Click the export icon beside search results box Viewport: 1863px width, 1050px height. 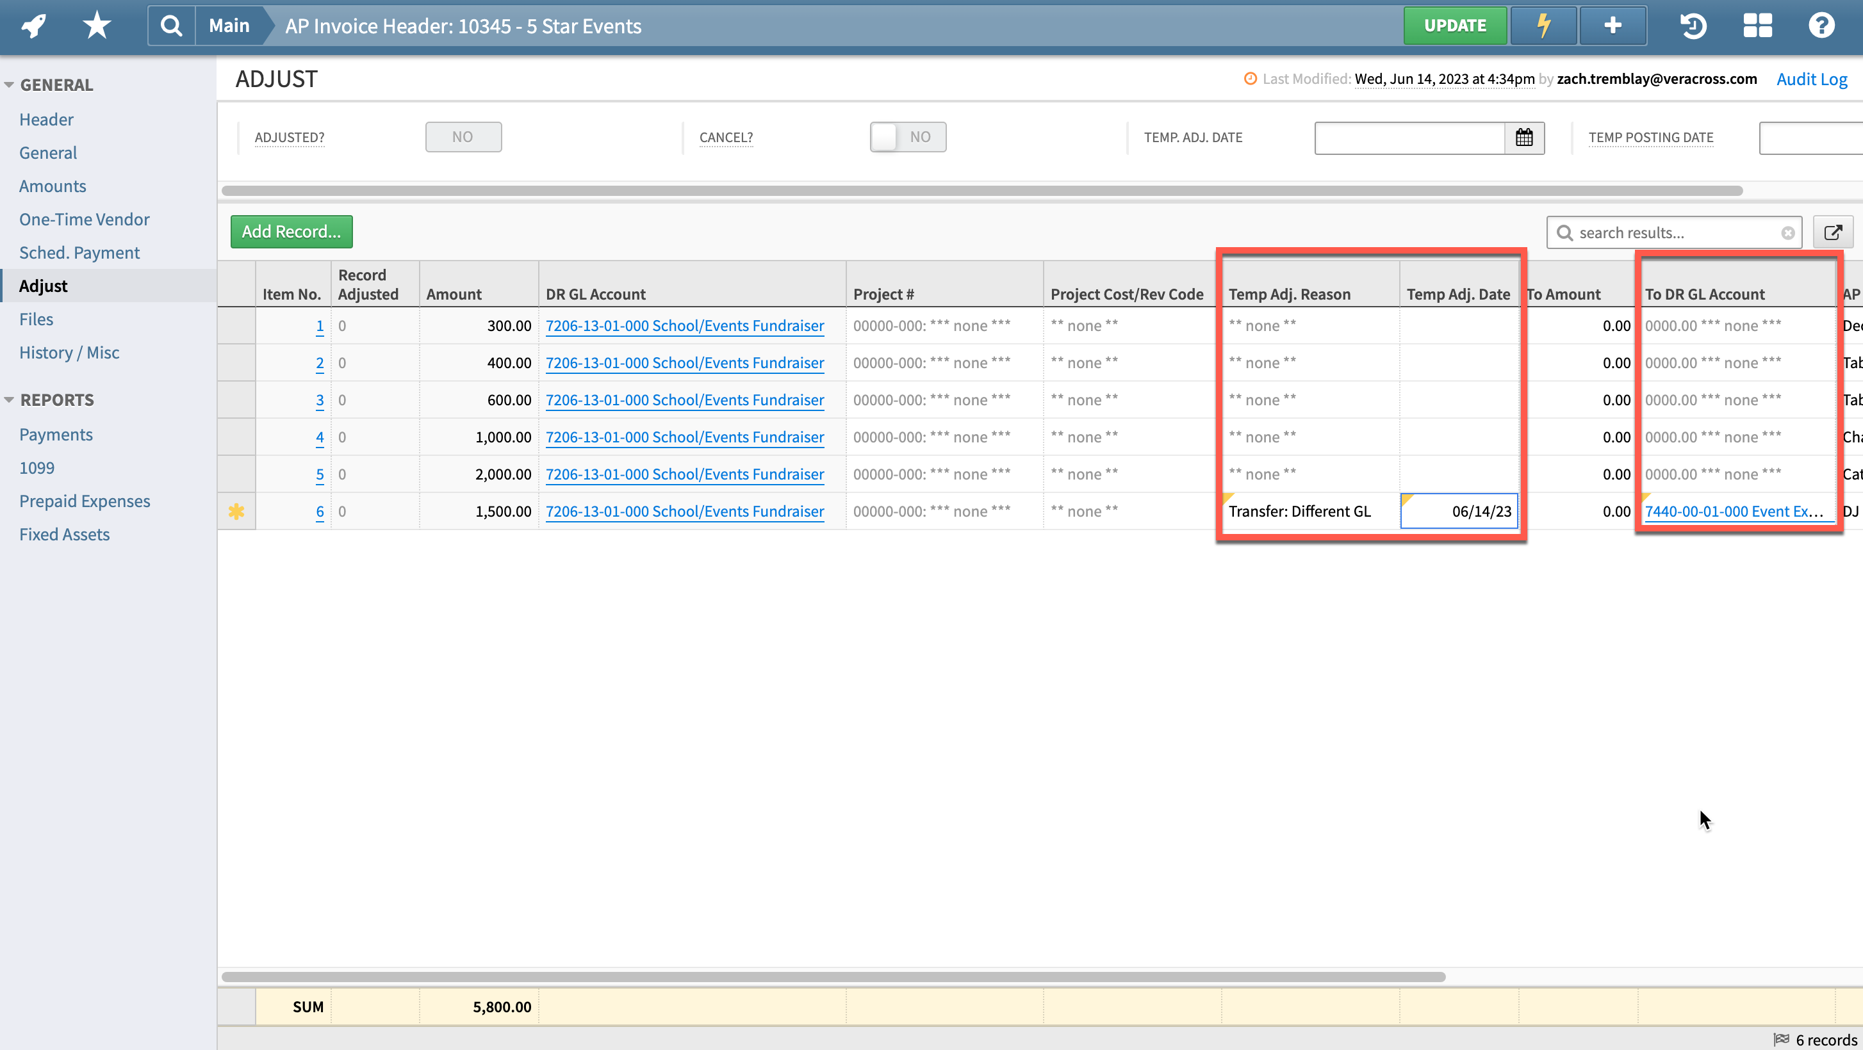(x=1834, y=232)
